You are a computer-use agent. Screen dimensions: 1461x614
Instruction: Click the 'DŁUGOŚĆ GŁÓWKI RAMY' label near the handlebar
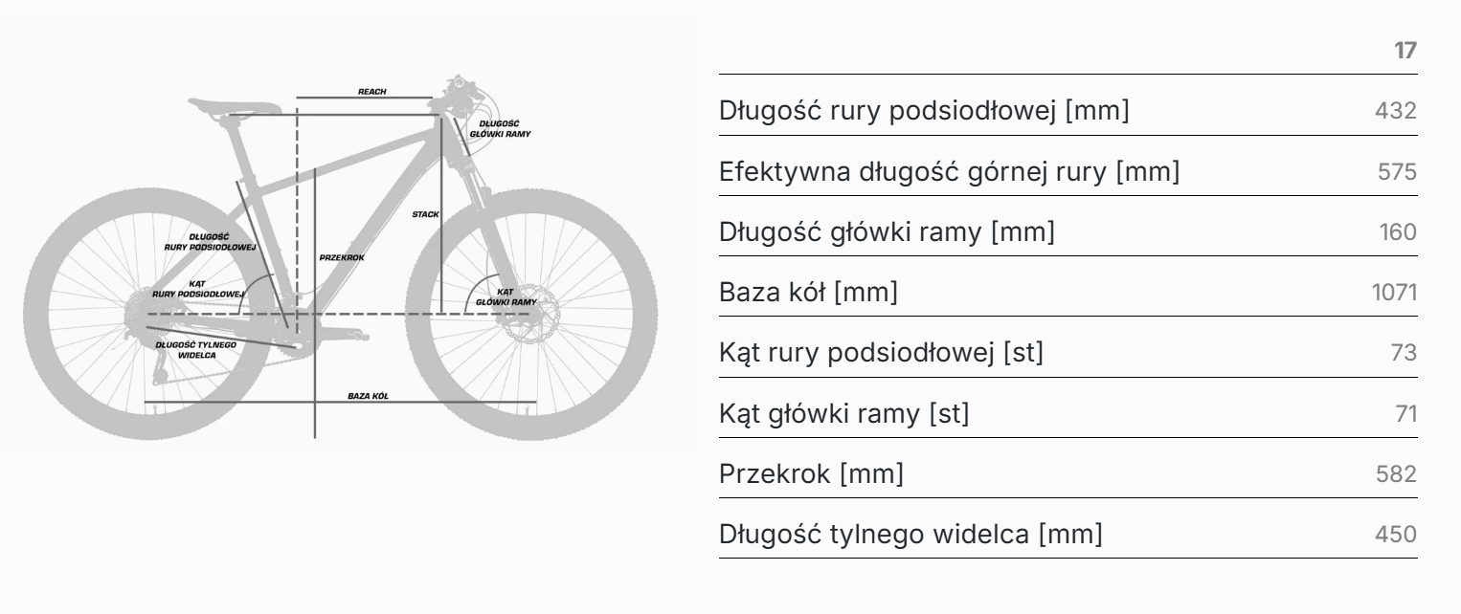tap(500, 129)
